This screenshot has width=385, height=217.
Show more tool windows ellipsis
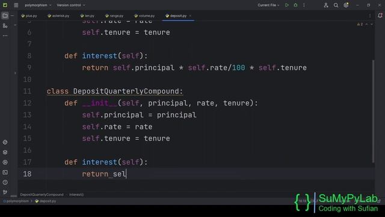tap(5, 36)
